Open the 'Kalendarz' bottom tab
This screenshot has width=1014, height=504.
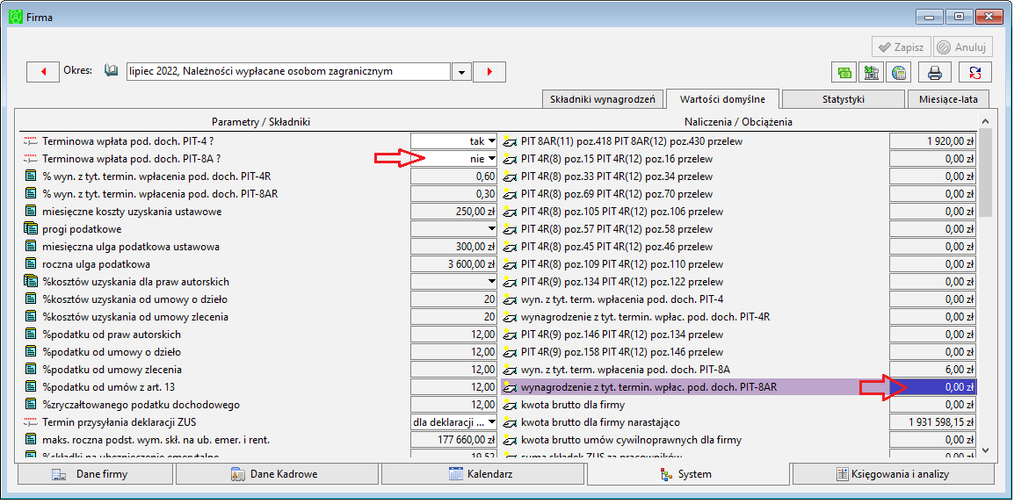click(483, 474)
